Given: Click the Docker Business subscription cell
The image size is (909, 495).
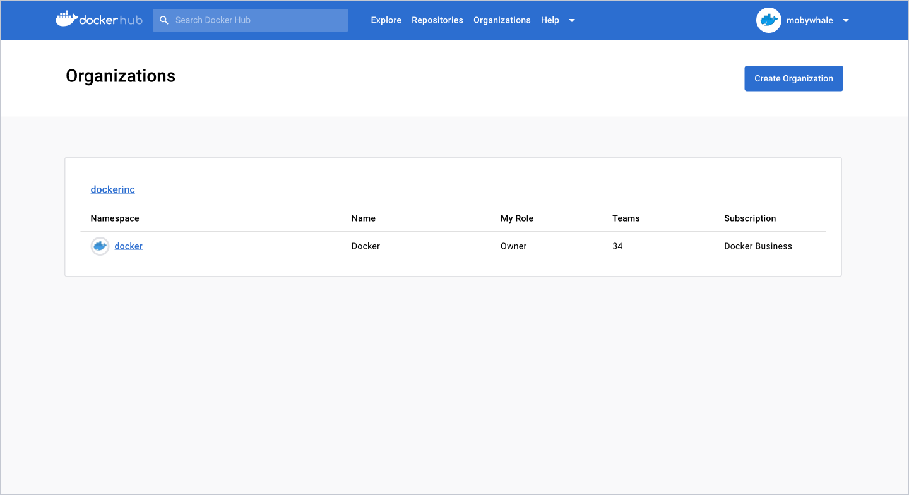Looking at the screenshot, I should point(758,246).
